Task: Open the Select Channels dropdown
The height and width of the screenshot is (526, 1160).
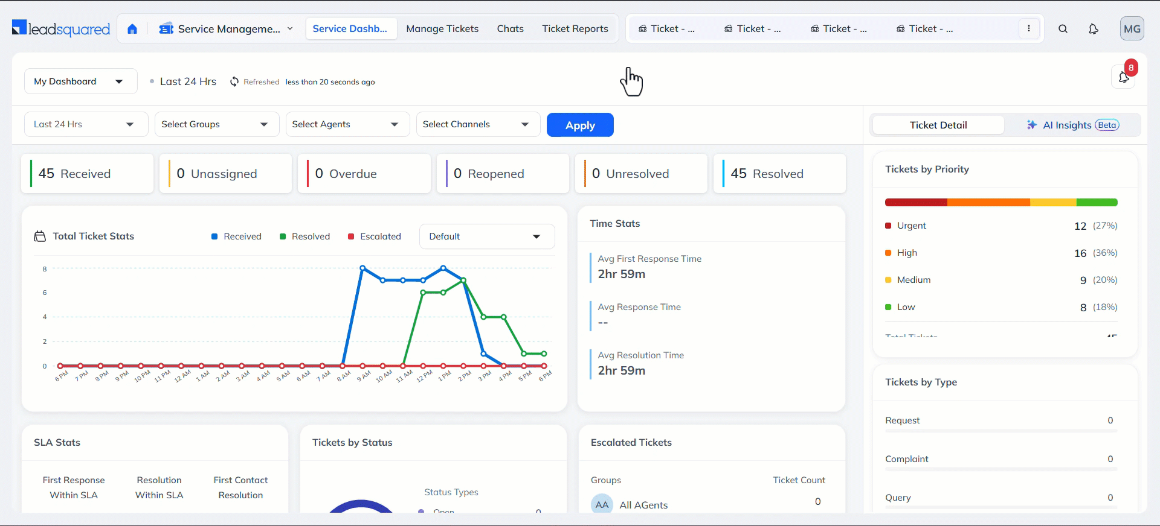Action: [x=478, y=124]
